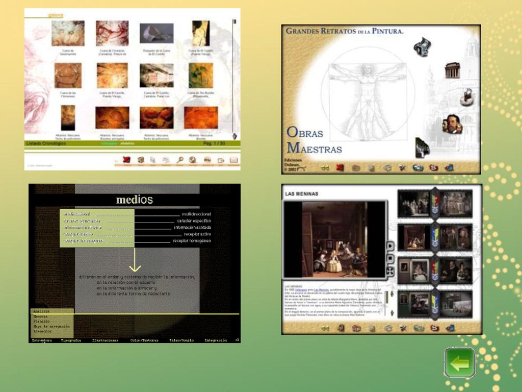Open the 'Color/Texturas' bottom tab
Image resolution: width=522 pixels, height=392 pixels.
(x=144, y=340)
